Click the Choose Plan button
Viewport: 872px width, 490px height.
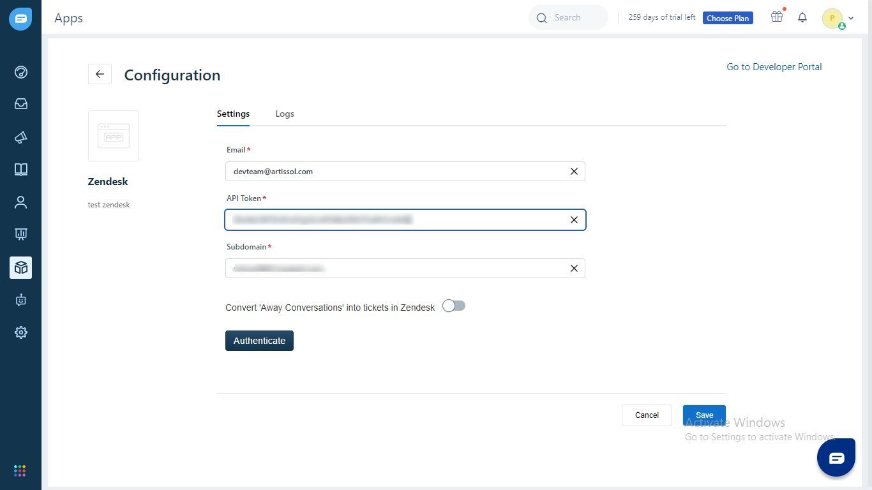click(728, 18)
